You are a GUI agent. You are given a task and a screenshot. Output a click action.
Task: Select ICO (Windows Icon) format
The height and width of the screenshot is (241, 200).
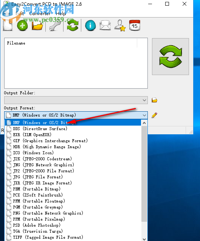[73, 153]
